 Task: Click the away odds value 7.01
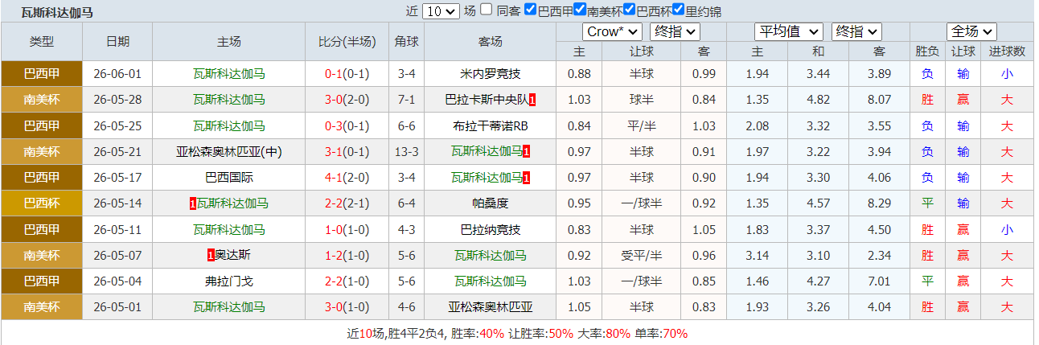pyautogui.click(x=880, y=281)
